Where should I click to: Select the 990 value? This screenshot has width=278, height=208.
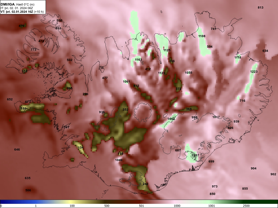click(194, 117)
